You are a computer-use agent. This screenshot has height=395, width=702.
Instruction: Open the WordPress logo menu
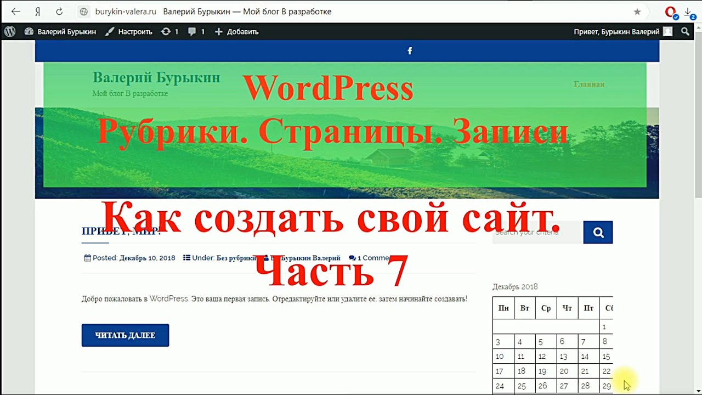click(10, 31)
